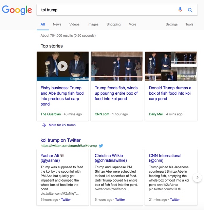The width and height of the screenshot is (204, 210).
Task: Open Trump feeds fish CNN headline
Action: [116, 93]
